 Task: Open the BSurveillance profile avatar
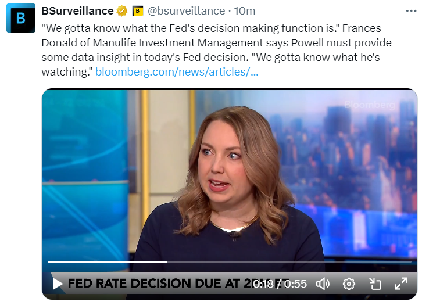20,18
